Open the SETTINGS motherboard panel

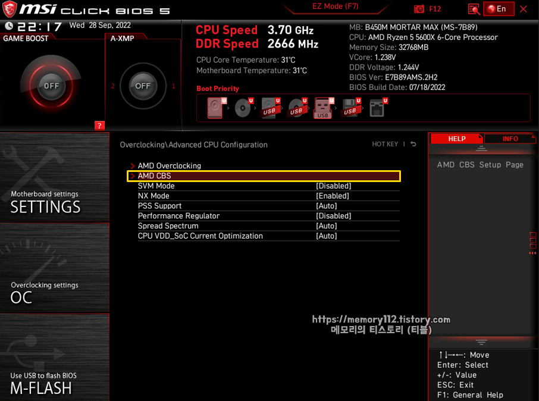55,177
